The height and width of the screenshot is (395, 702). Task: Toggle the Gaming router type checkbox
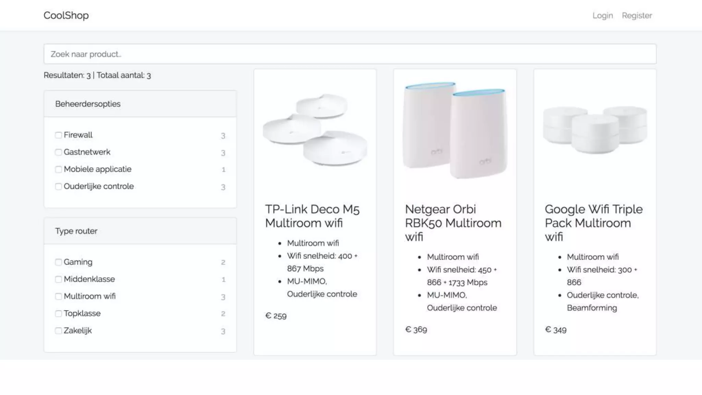pyautogui.click(x=59, y=262)
